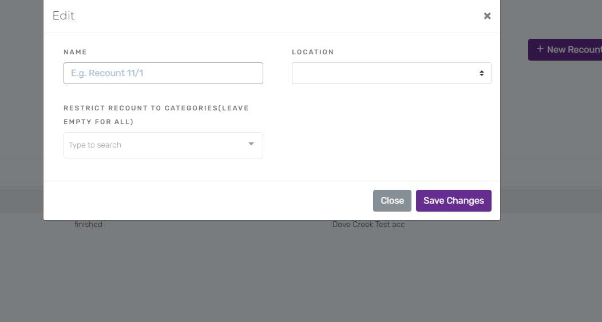
Task: Select the finished status cell in table
Action: coord(88,225)
